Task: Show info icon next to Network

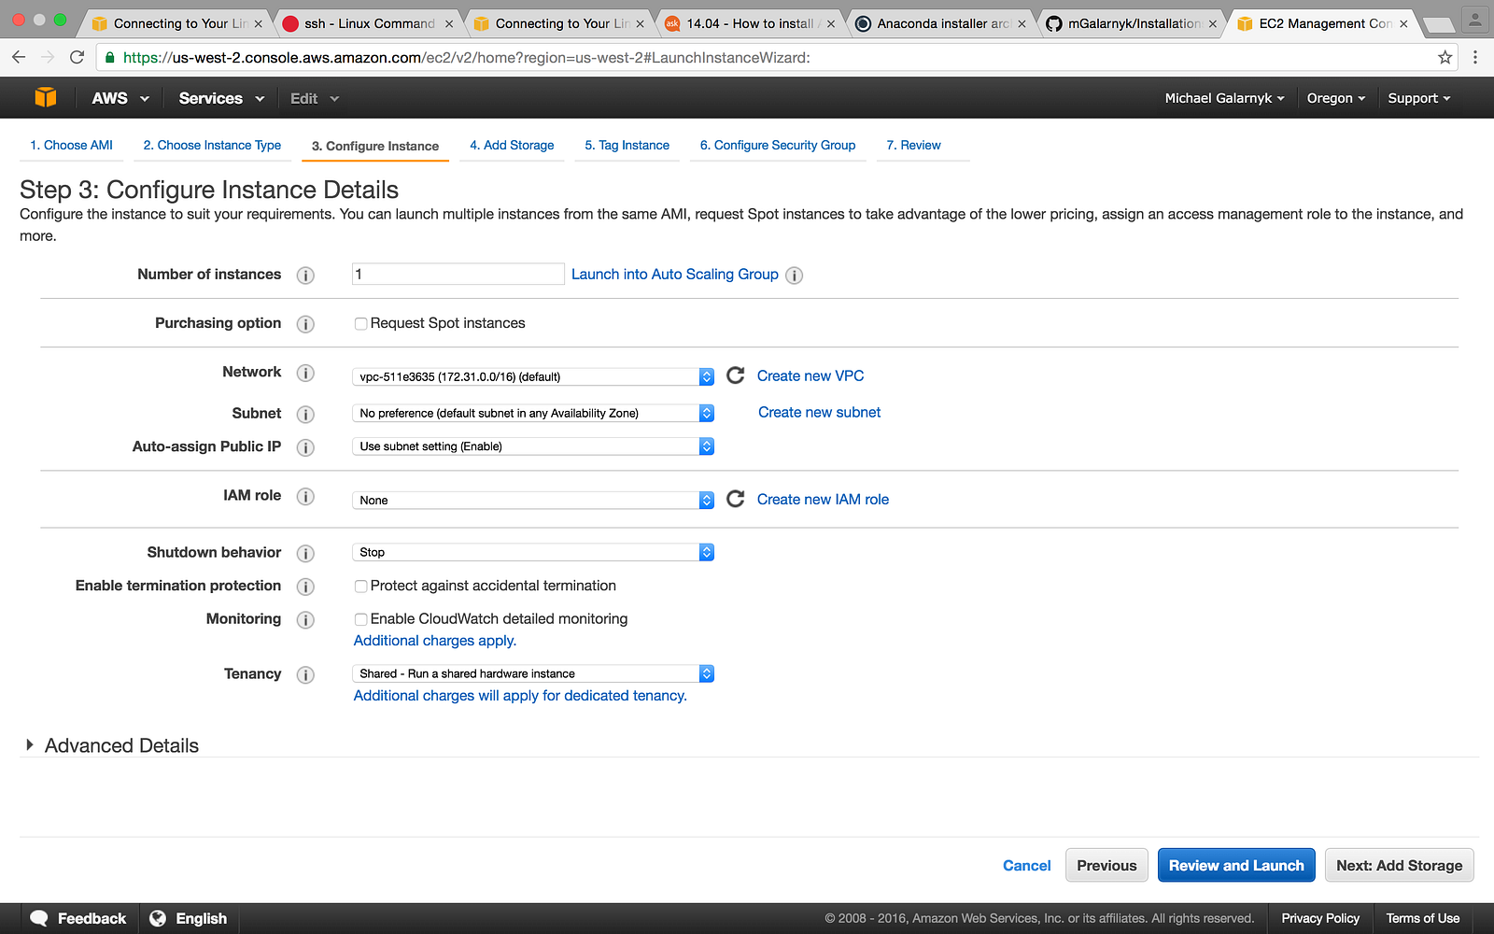Action: tap(305, 374)
